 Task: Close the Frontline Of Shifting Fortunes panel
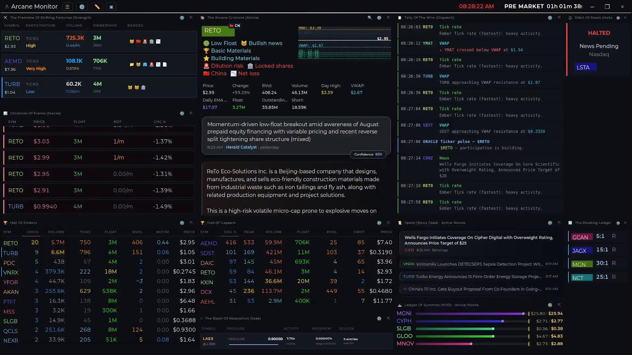pos(5,17)
